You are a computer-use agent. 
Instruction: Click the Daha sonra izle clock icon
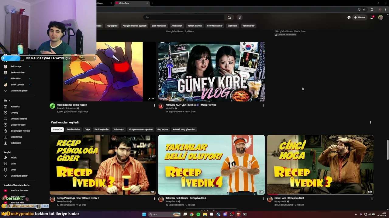(x=5, y=125)
